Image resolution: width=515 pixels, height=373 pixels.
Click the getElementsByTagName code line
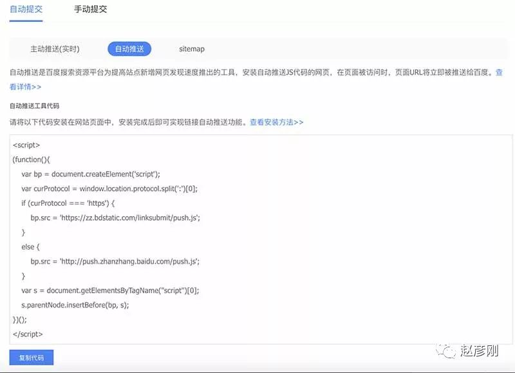click(110, 290)
